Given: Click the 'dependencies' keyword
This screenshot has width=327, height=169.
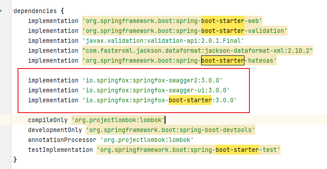Looking at the screenshot, I should click(x=35, y=11).
